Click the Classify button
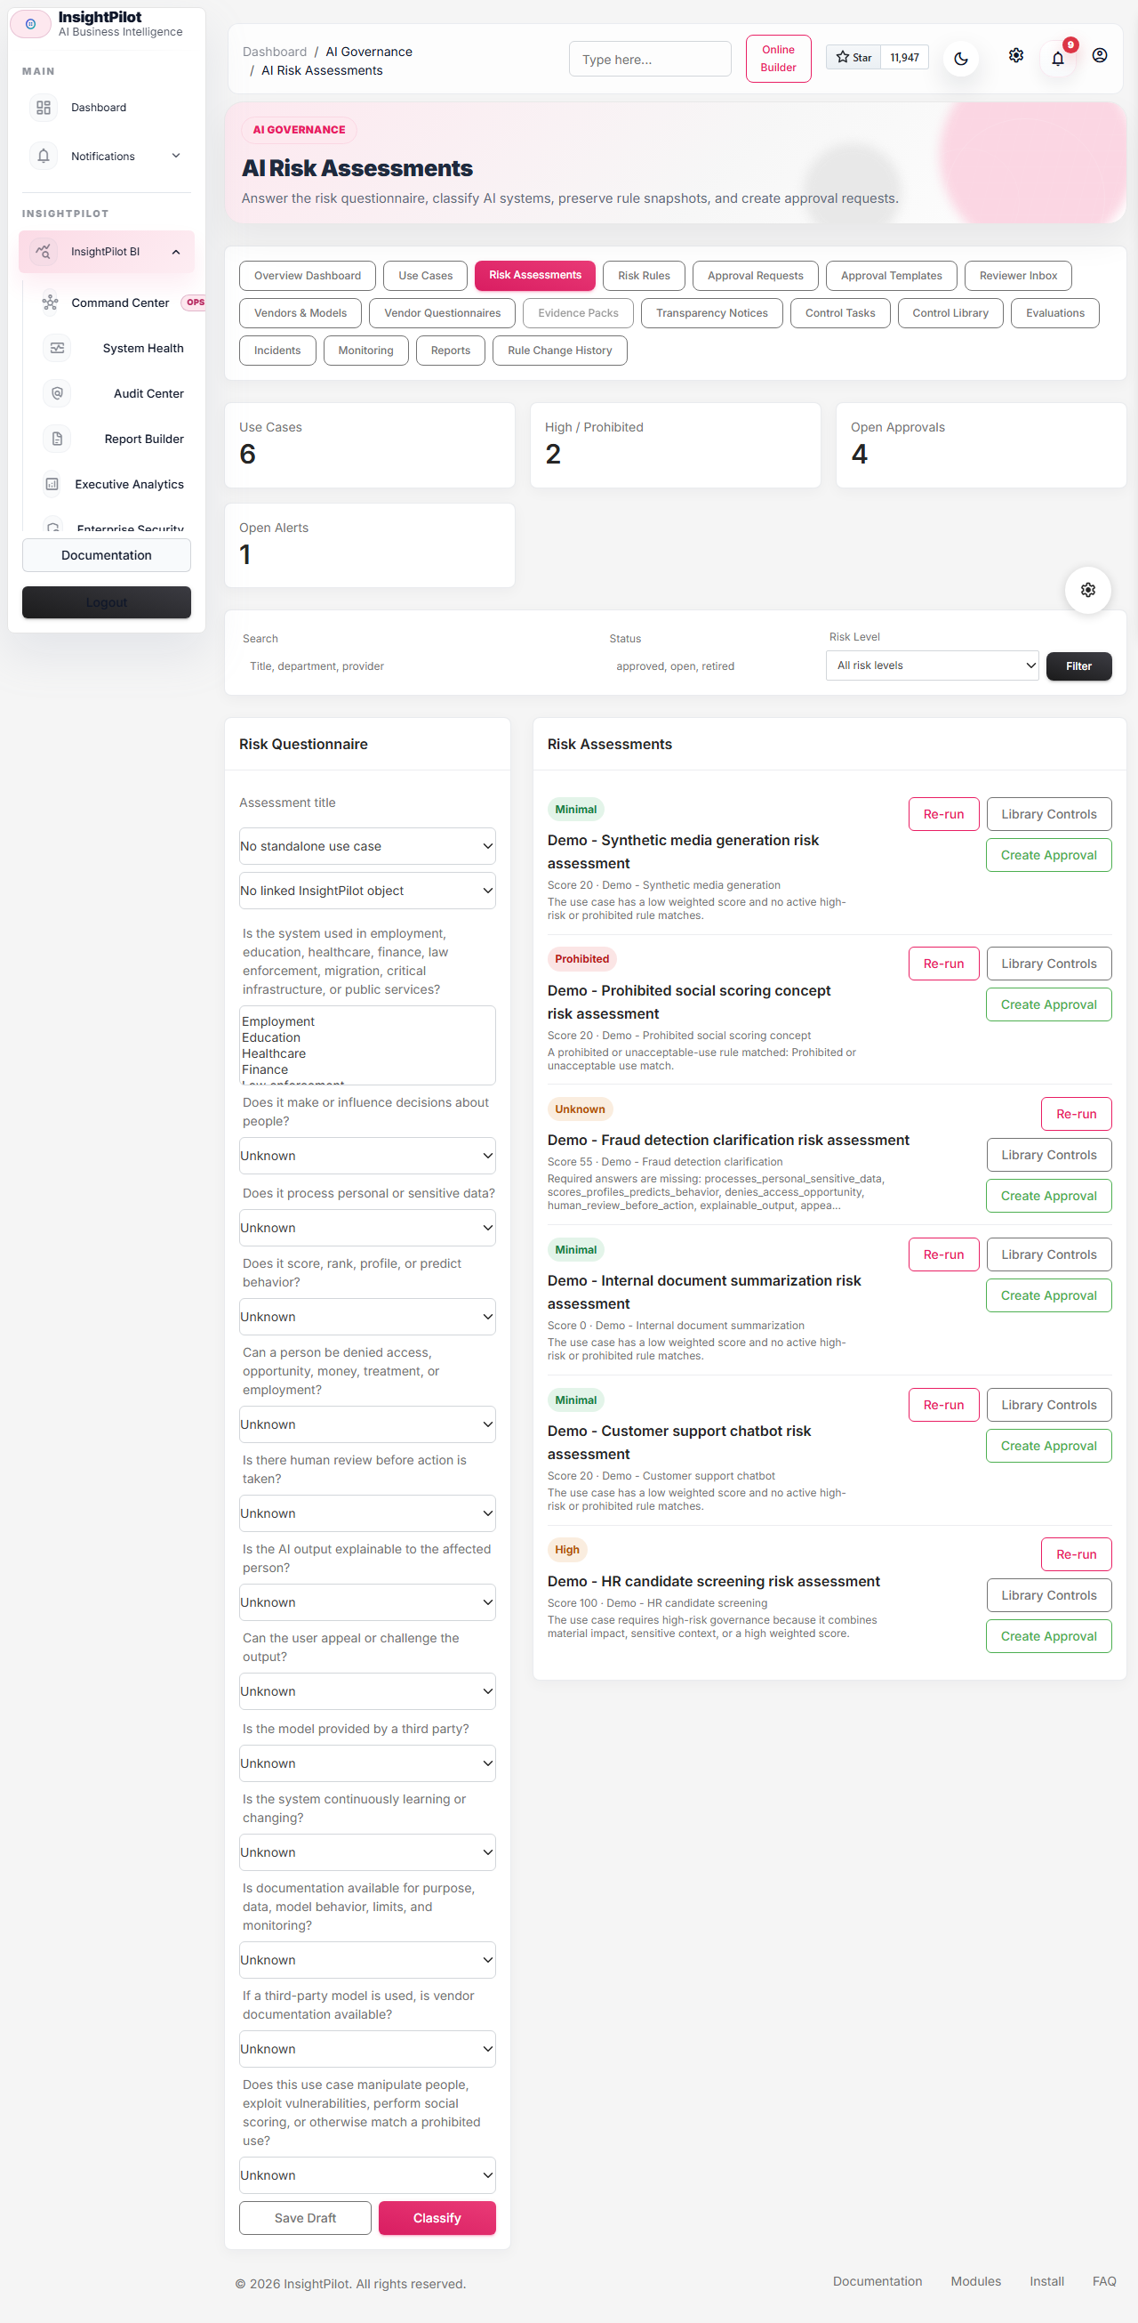 click(437, 2217)
